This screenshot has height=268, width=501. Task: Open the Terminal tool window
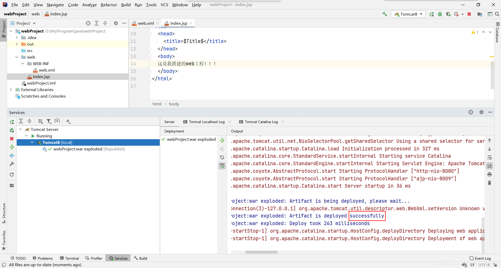pyautogui.click(x=69, y=258)
